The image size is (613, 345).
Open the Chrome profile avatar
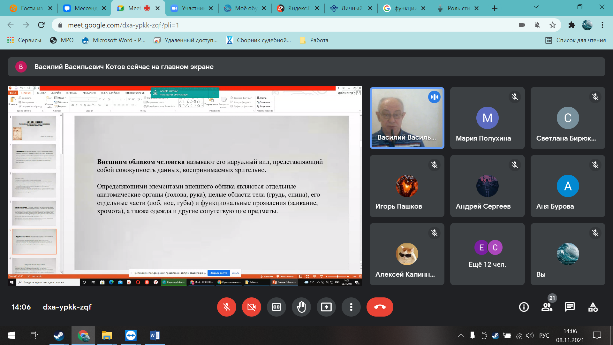point(587,25)
